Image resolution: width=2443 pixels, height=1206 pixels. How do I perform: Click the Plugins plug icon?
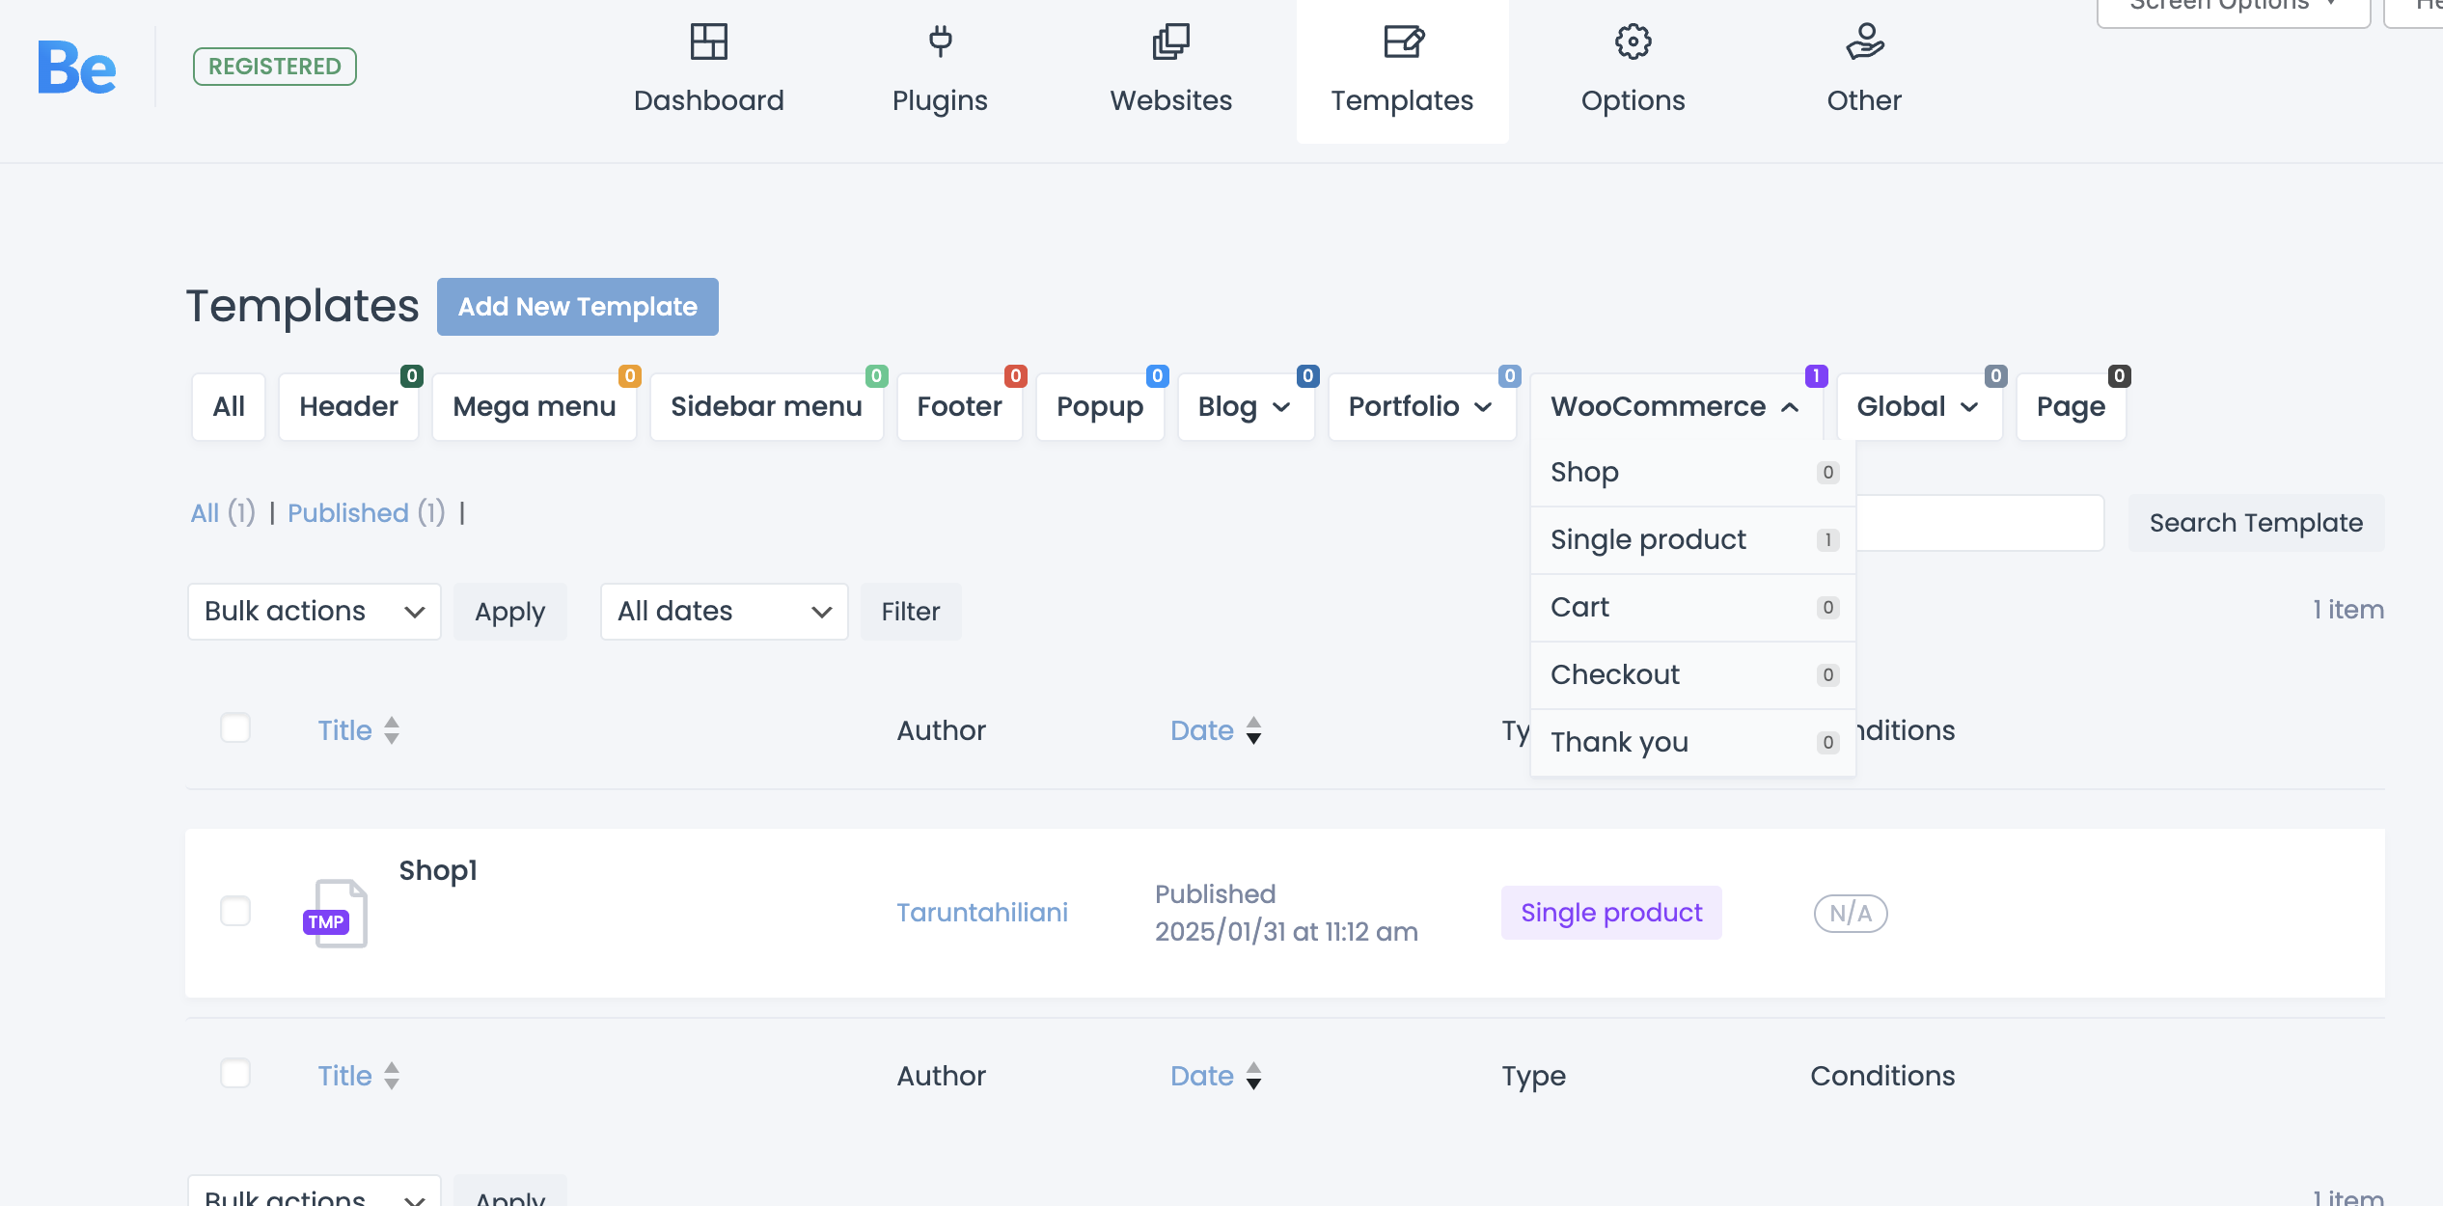940,42
